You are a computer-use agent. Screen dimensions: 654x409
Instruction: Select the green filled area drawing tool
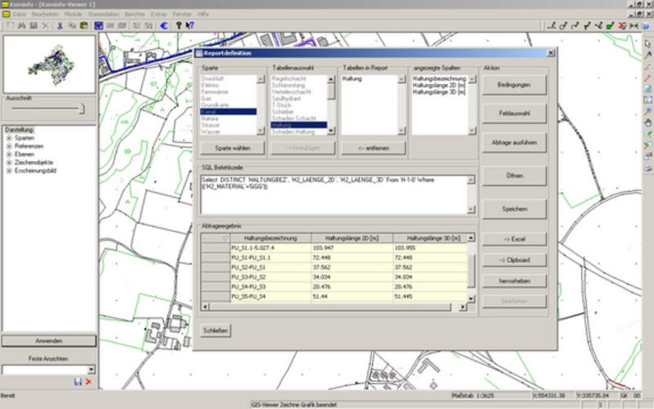(x=610, y=26)
